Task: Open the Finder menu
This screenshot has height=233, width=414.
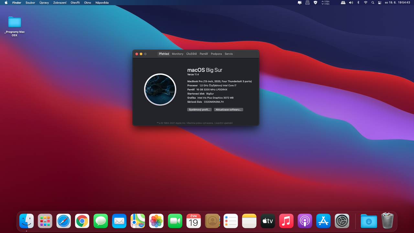Action: coord(17,3)
